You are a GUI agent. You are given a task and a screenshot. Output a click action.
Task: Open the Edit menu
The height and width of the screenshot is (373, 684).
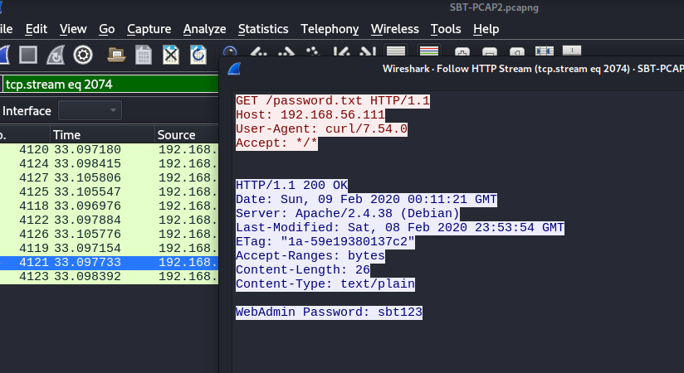point(37,29)
